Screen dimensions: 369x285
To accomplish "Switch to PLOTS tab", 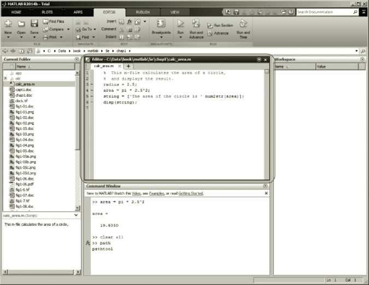I will click(x=48, y=12).
